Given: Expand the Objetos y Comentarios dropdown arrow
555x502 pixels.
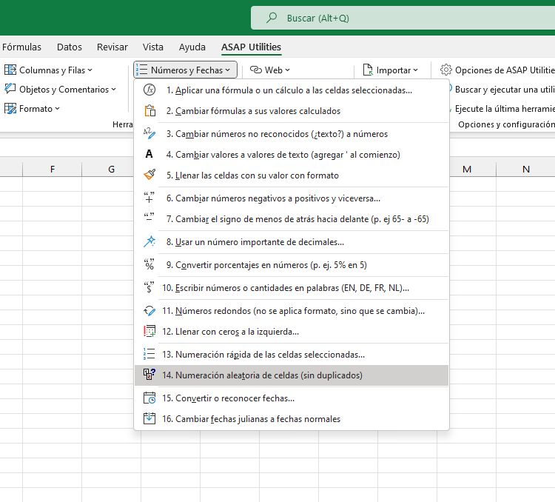Looking at the screenshot, I should point(114,90).
